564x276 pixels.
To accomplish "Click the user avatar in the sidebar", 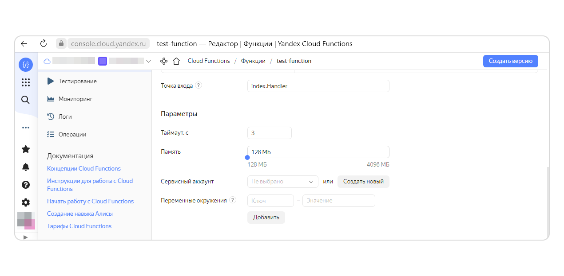I will [26, 221].
